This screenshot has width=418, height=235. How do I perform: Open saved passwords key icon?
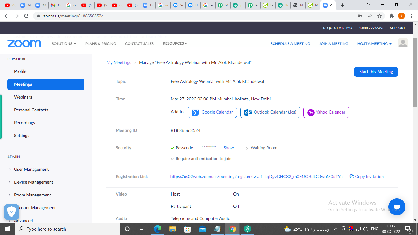point(360,16)
